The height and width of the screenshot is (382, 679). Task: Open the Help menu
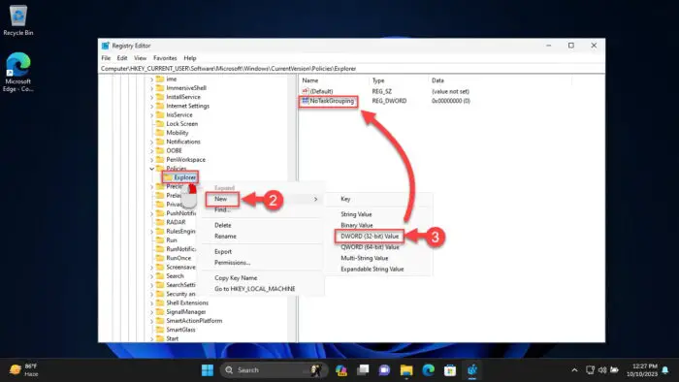click(190, 58)
